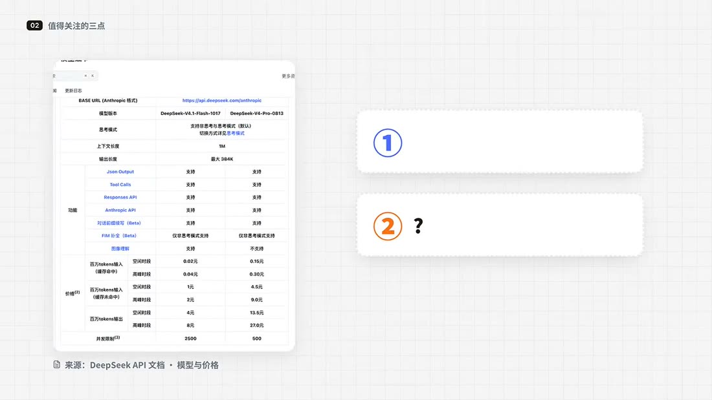This screenshot has height=400, width=712.
Task: Click the 价格 group label
Action: pyautogui.click(x=72, y=293)
